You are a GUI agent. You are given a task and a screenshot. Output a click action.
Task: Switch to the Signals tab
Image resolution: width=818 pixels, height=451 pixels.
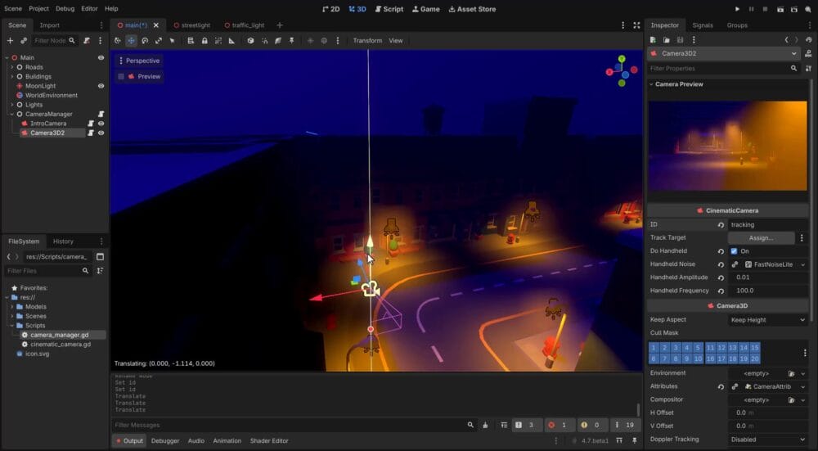pyautogui.click(x=703, y=25)
